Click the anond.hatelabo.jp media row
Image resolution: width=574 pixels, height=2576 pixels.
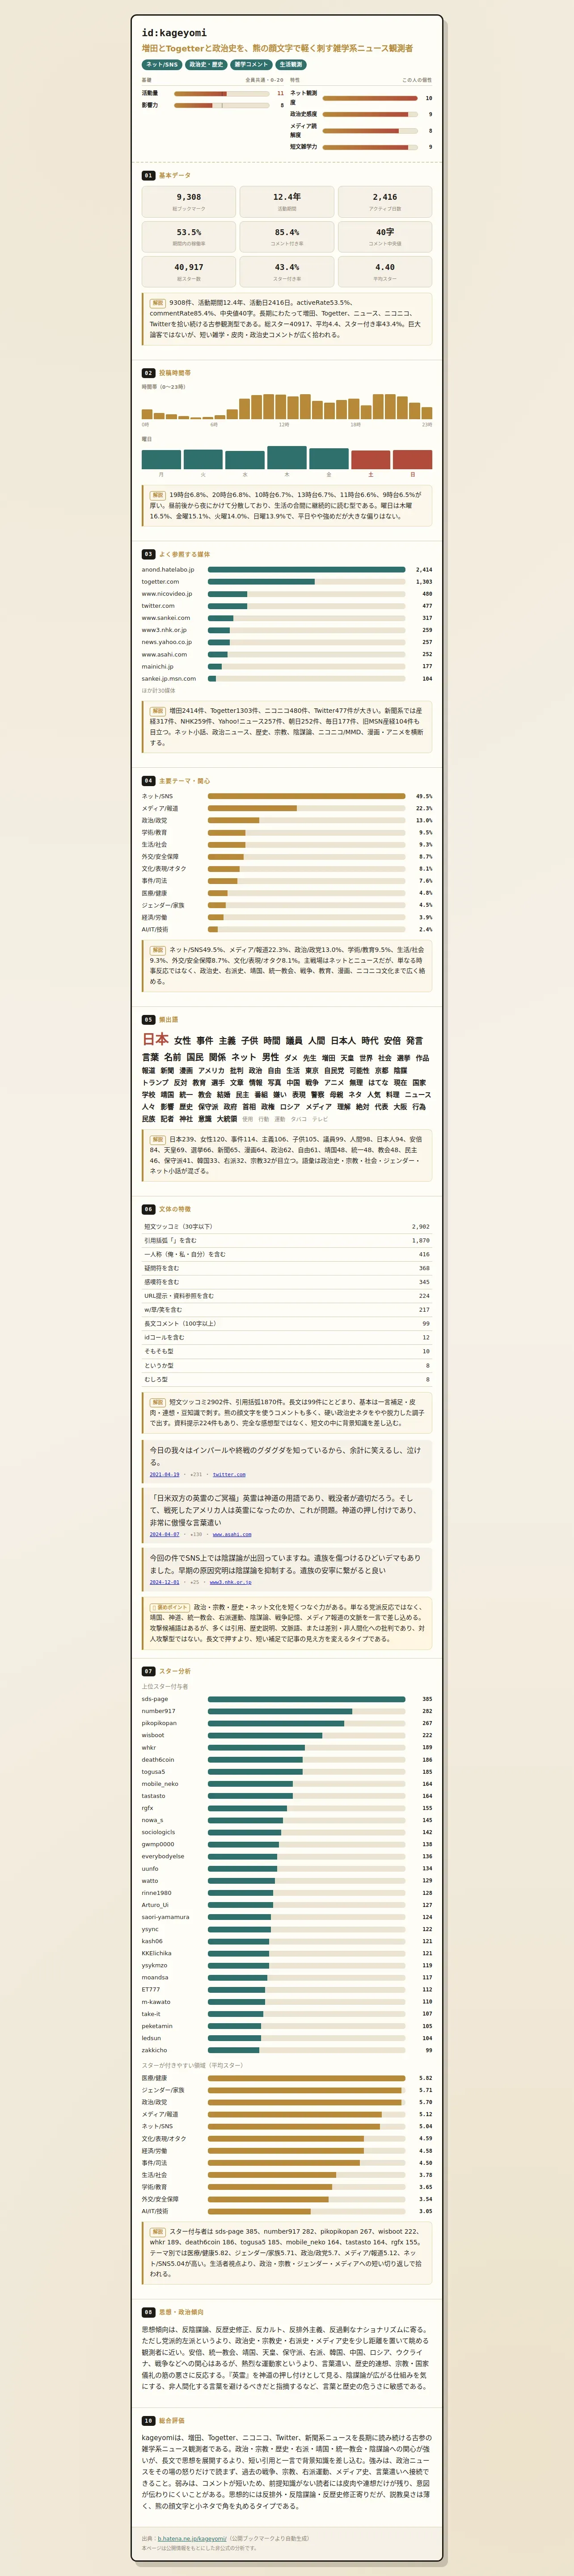pyautogui.click(x=287, y=570)
